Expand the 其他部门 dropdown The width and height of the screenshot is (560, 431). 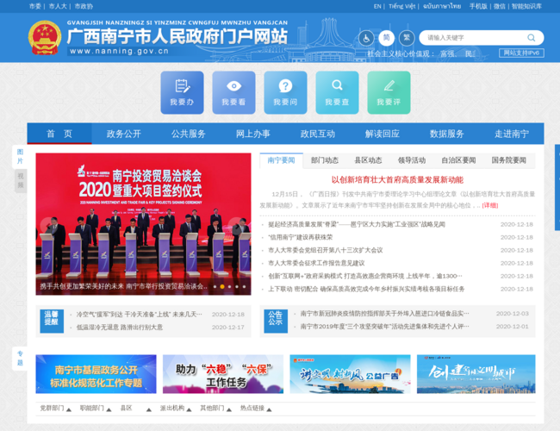(x=215, y=408)
